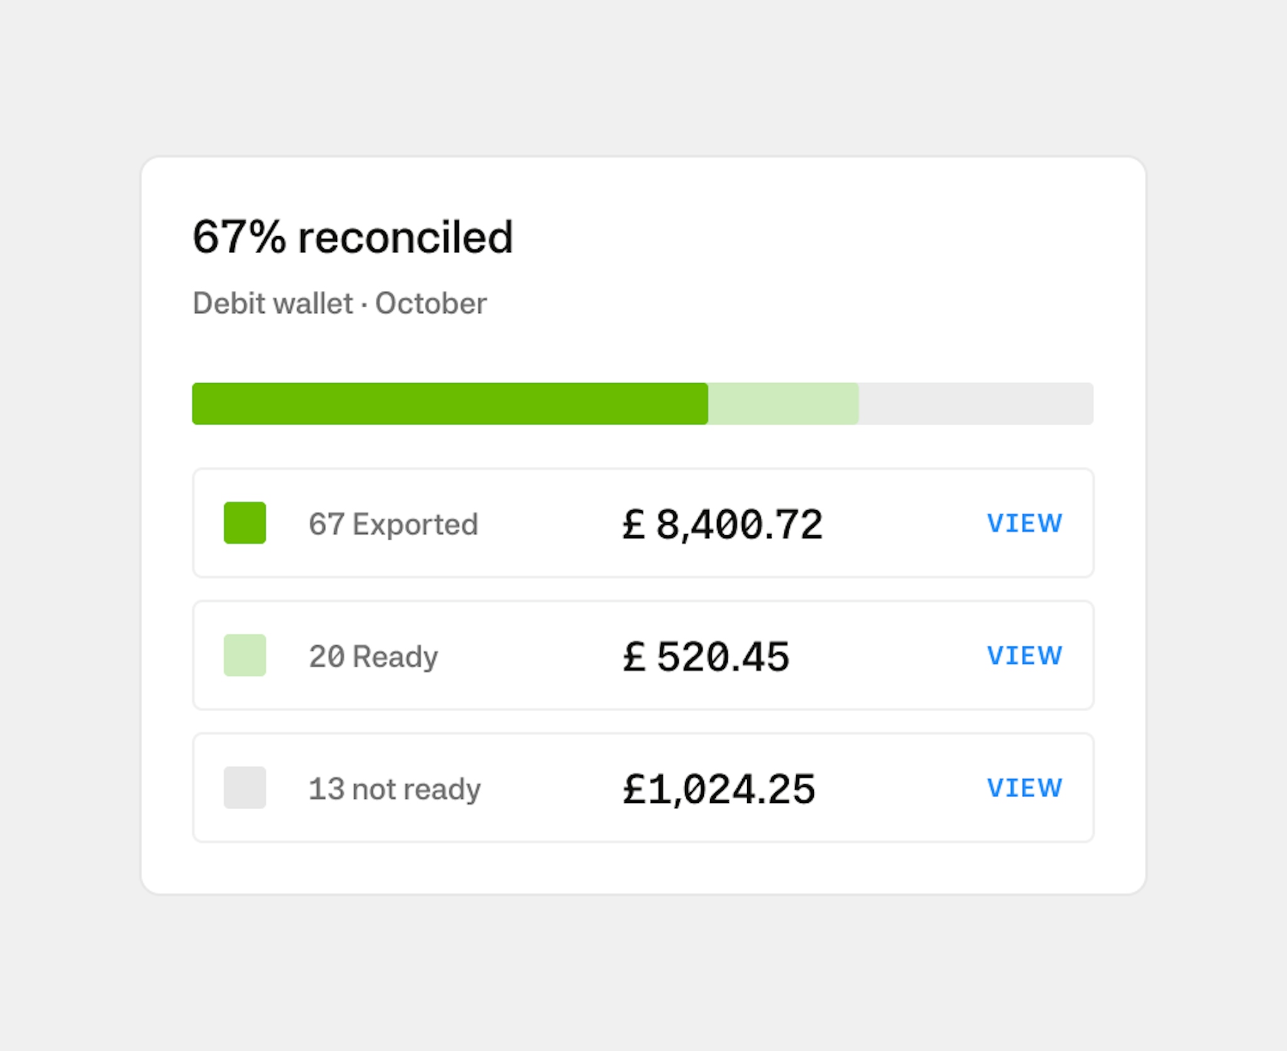Open VIEW for the 13 not ready transactions
The height and width of the screenshot is (1051, 1287).
coord(1025,787)
